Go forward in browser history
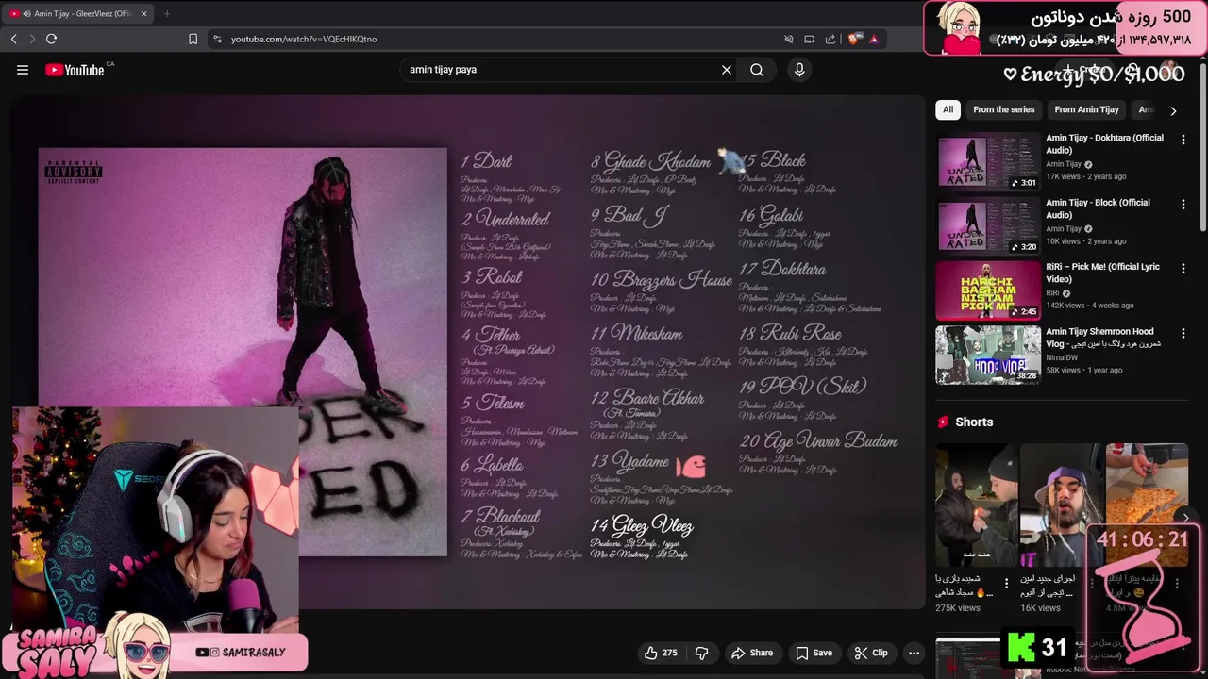The height and width of the screenshot is (679, 1208). (x=32, y=39)
